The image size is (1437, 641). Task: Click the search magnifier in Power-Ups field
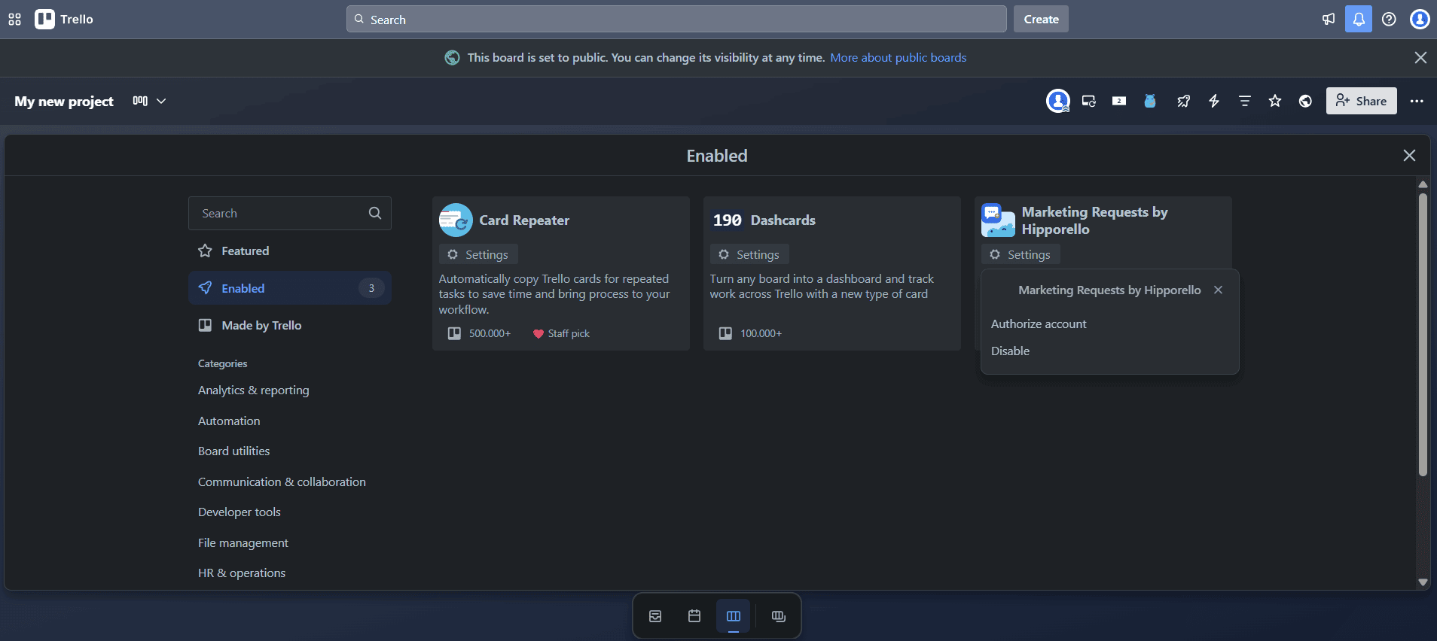coord(375,213)
